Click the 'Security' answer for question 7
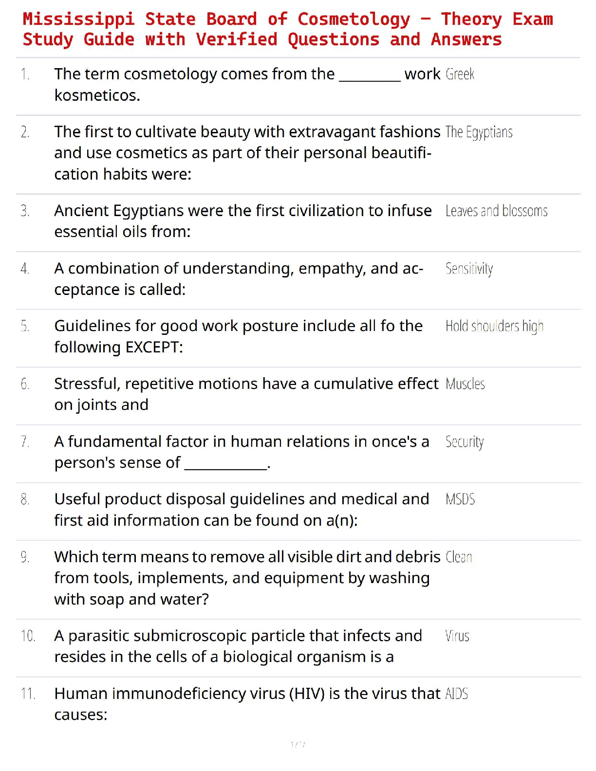596x771 pixels. click(x=465, y=442)
